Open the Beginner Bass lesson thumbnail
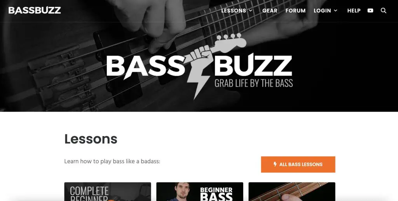The height and width of the screenshot is (201, 398). [x=200, y=192]
